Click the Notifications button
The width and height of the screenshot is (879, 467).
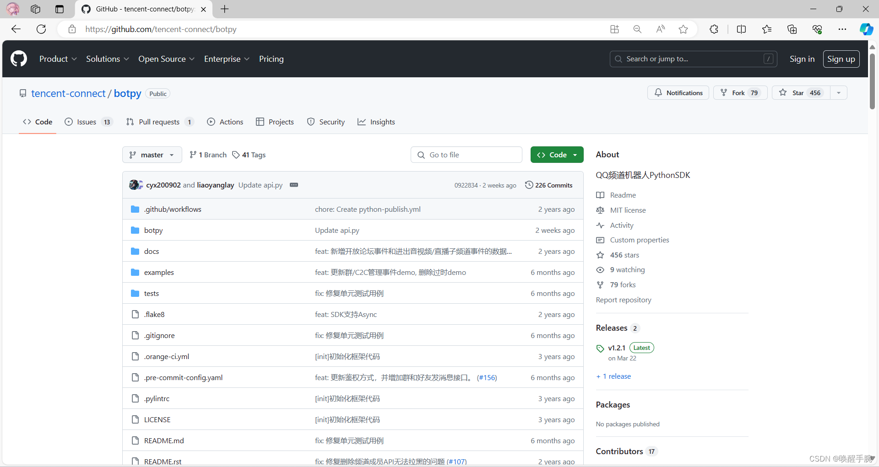click(x=678, y=93)
